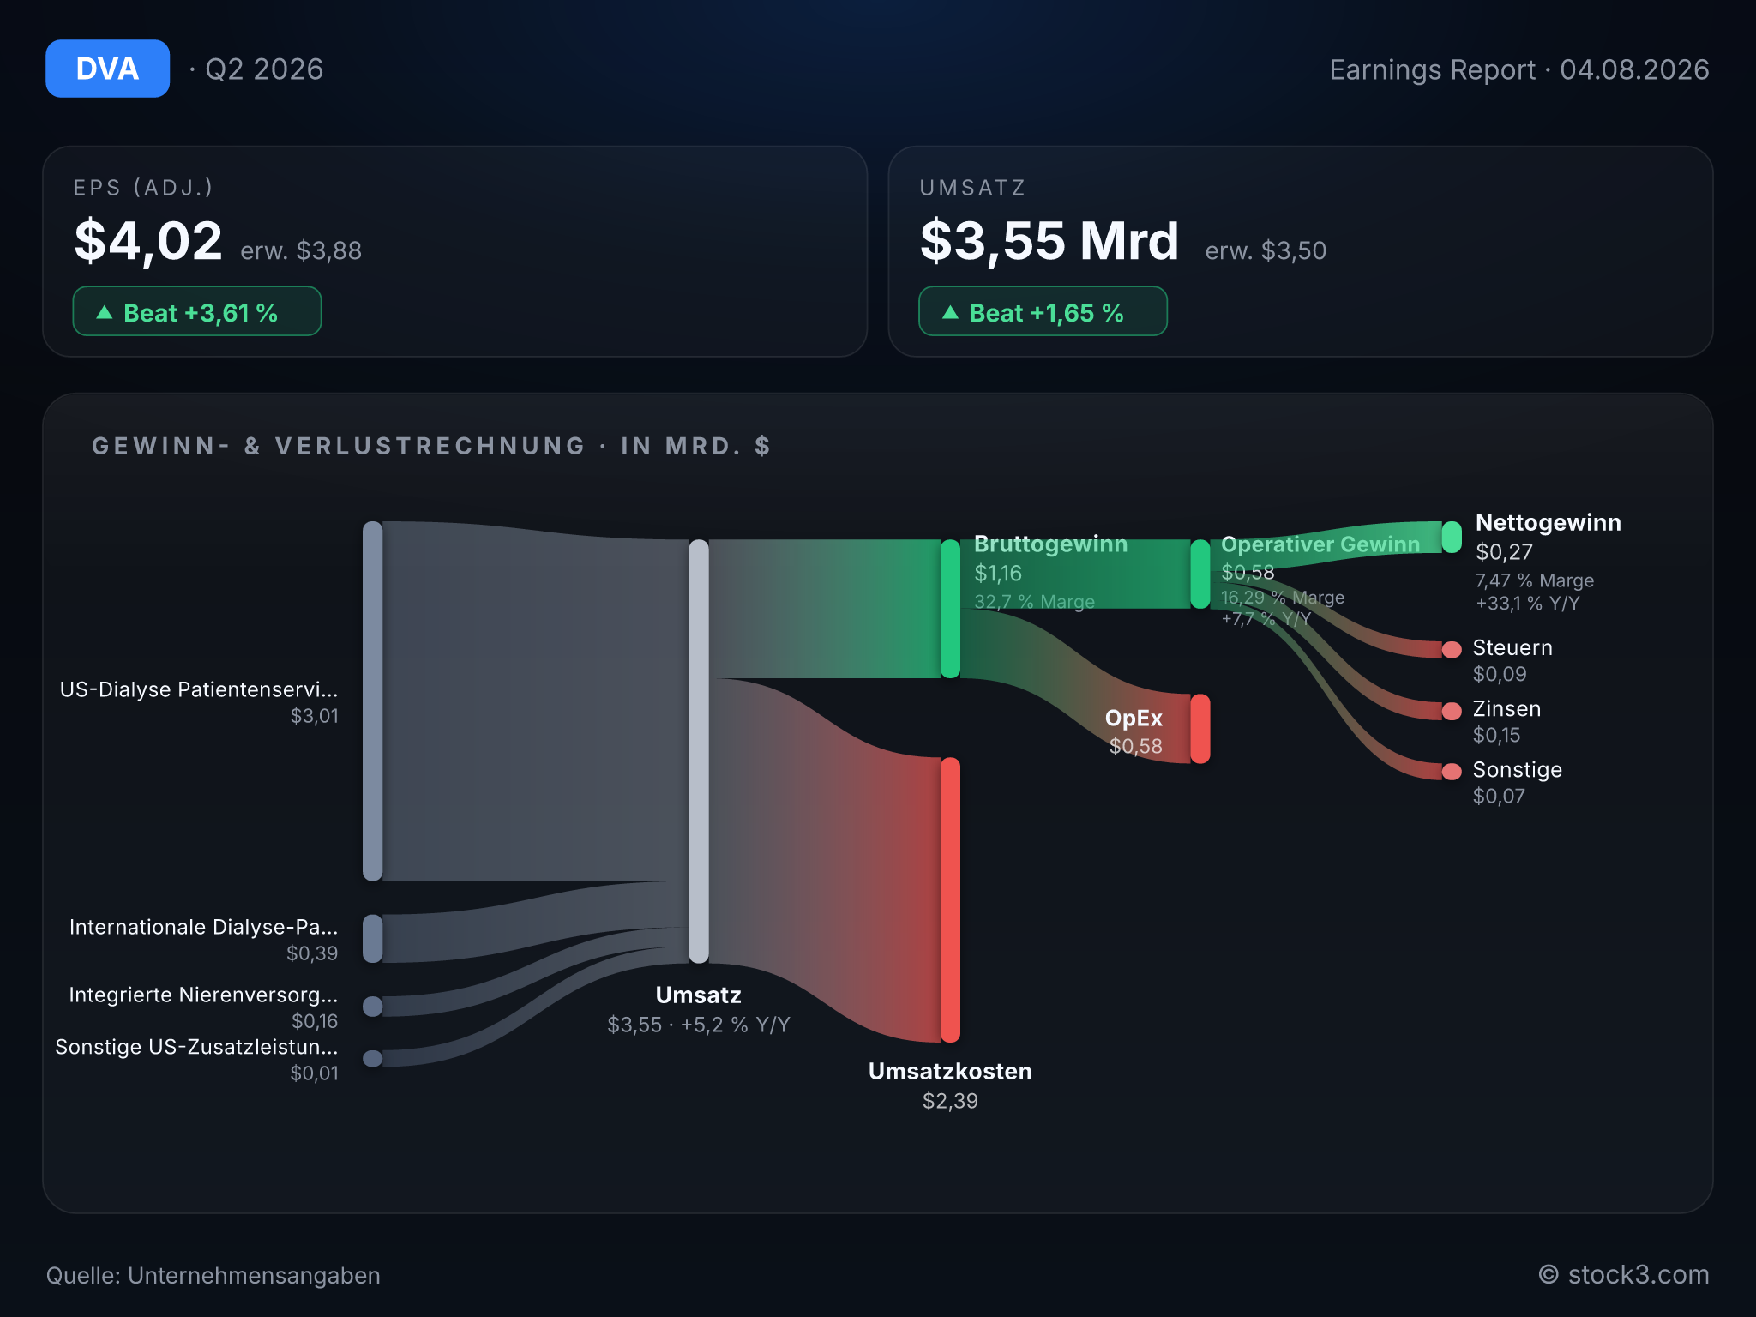The image size is (1756, 1317).
Task: Click the $0,58 value under OpEx
Action: [x=1136, y=747]
